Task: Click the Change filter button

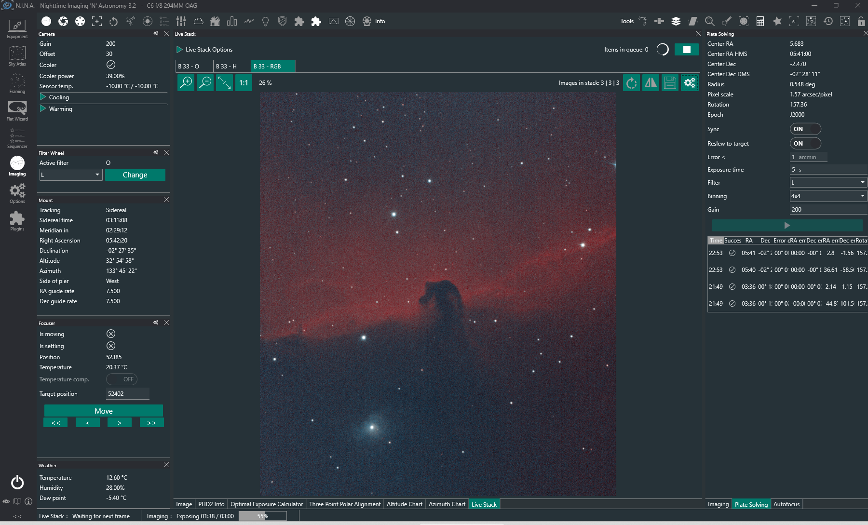Action: click(135, 175)
